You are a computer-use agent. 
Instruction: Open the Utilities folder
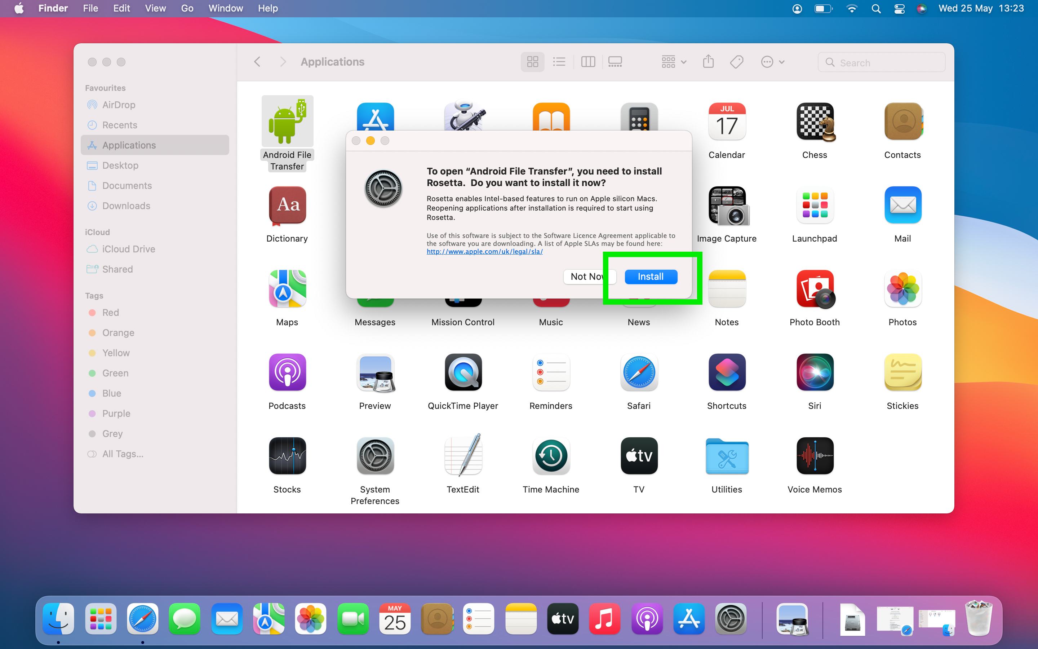(x=727, y=456)
